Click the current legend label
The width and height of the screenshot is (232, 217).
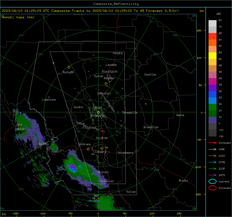point(224,181)
